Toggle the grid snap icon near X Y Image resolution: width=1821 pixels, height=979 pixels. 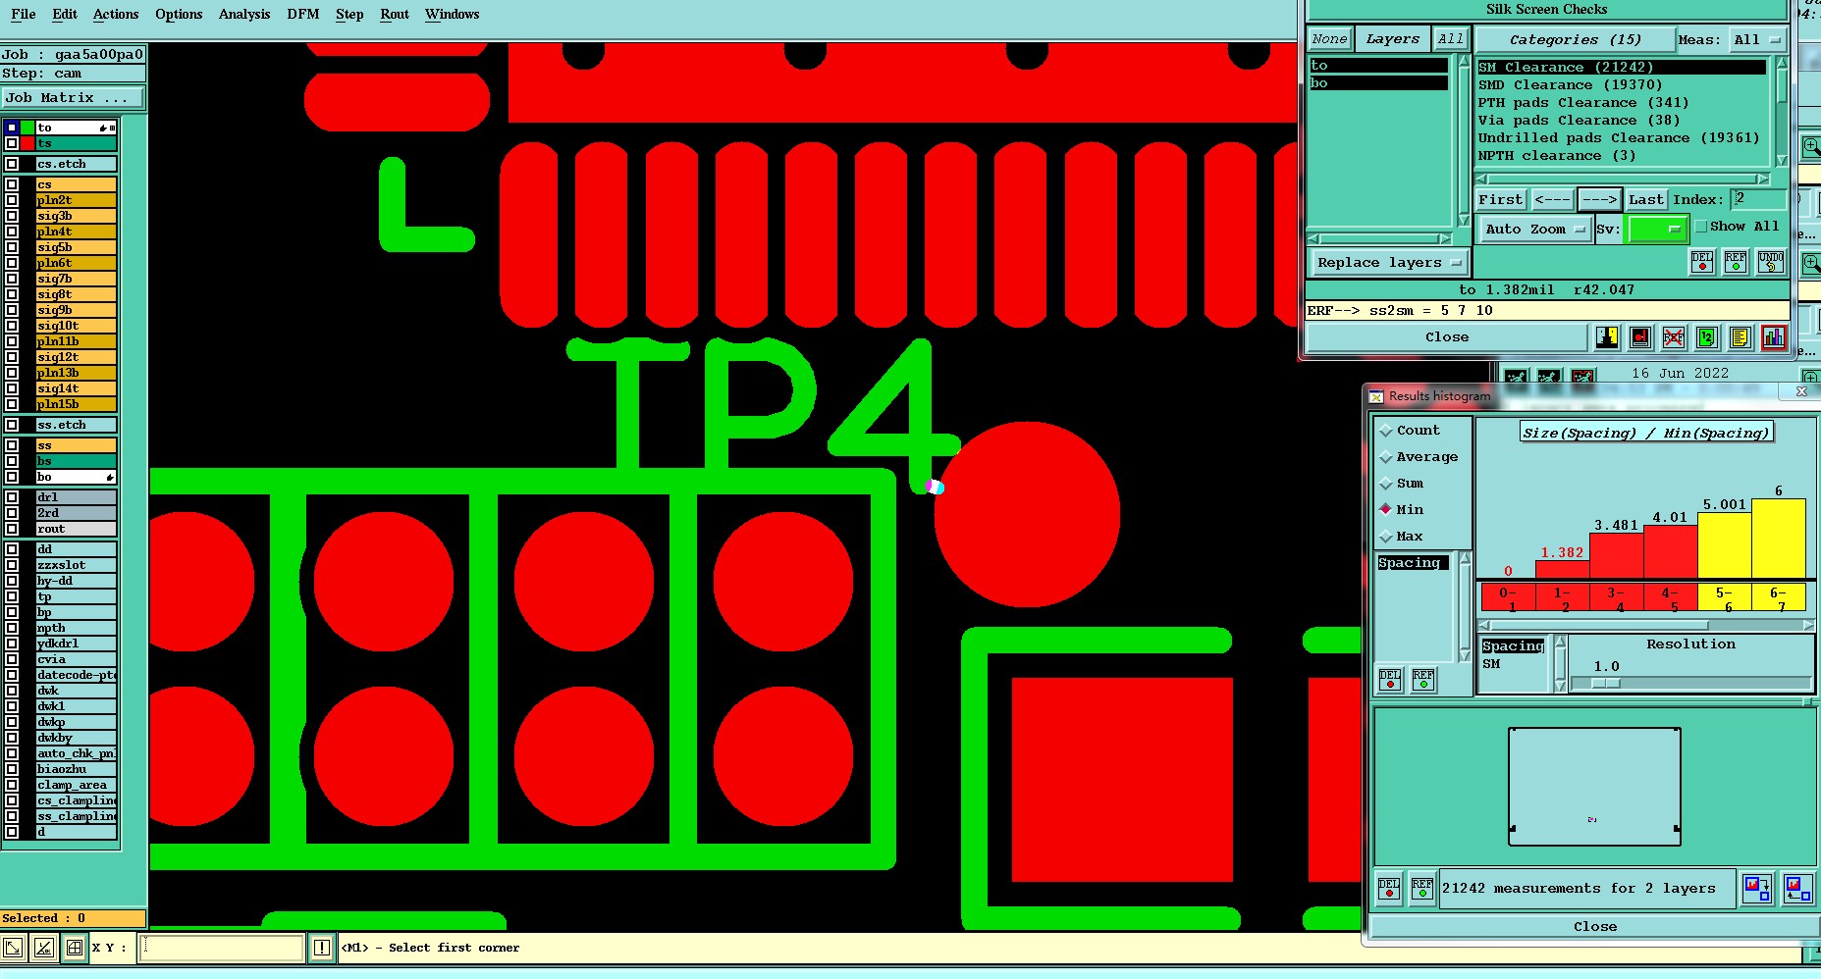pyautogui.click(x=75, y=948)
